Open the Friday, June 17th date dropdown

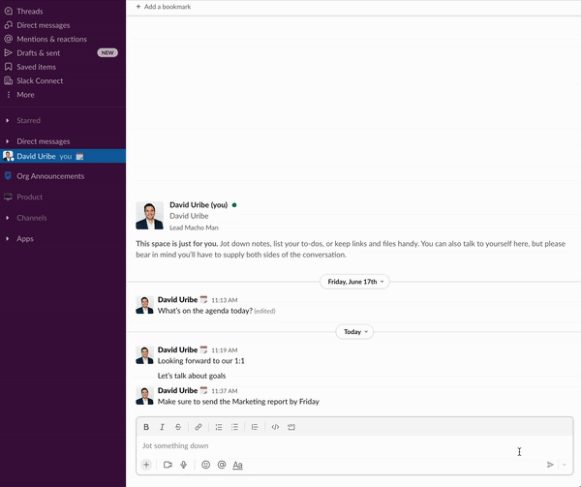tap(355, 282)
